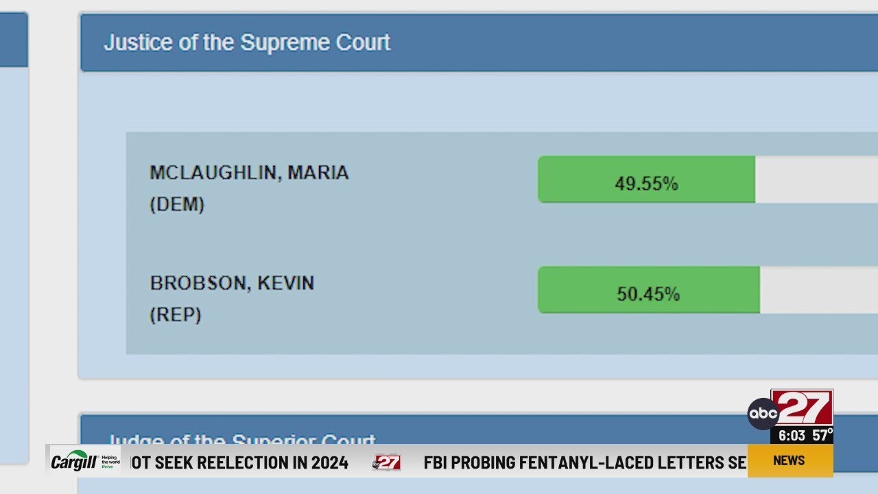This screenshot has height=494, width=878.
Task: Click the 50.45% green result bar
Action: coord(648,290)
